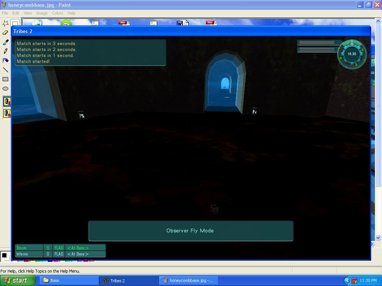The image size is (382, 286).
Task: Click the status bar help message in Paint
Action: 40,271
